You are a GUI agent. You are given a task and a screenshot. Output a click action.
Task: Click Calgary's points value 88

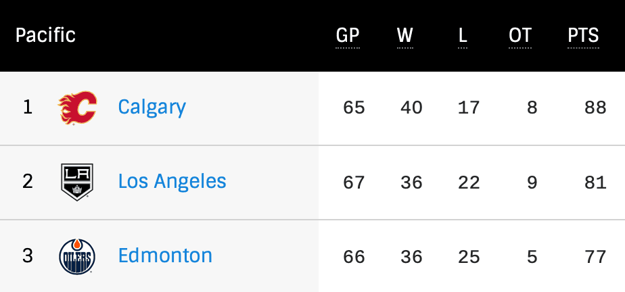(596, 108)
